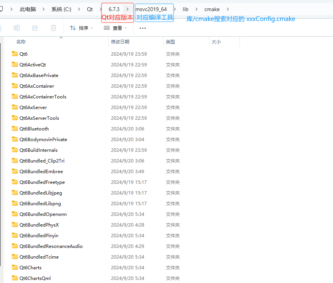Select the Qt6AxServer folder icon

pyautogui.click(x=15, y=107)
